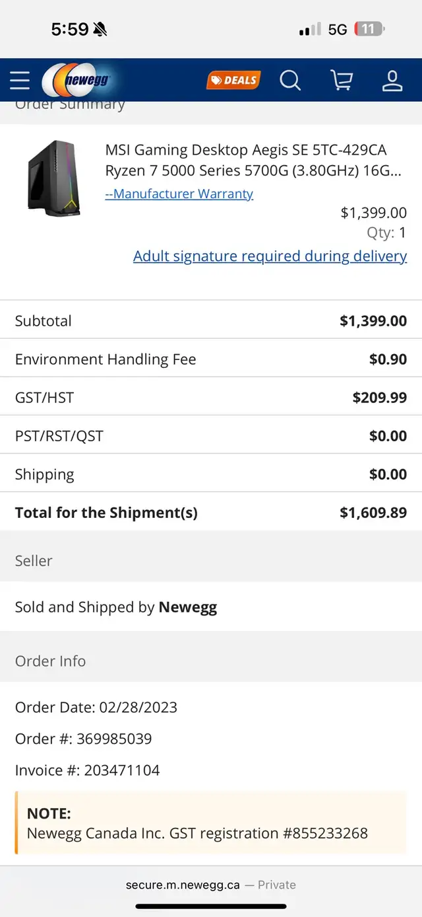The image size is (422, 917).
Task: Tap the silenced bell status icon
Action: click(100, 29)
